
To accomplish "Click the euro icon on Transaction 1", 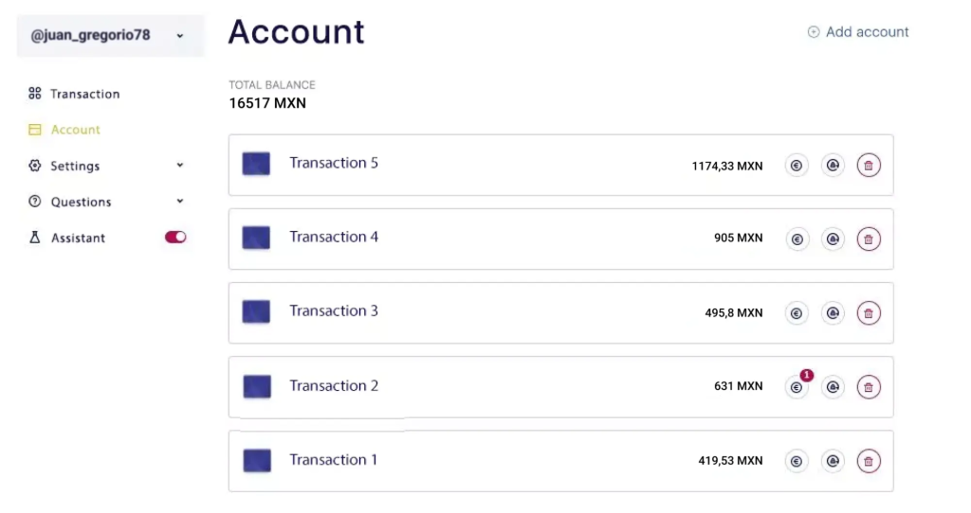I will 797,461.
